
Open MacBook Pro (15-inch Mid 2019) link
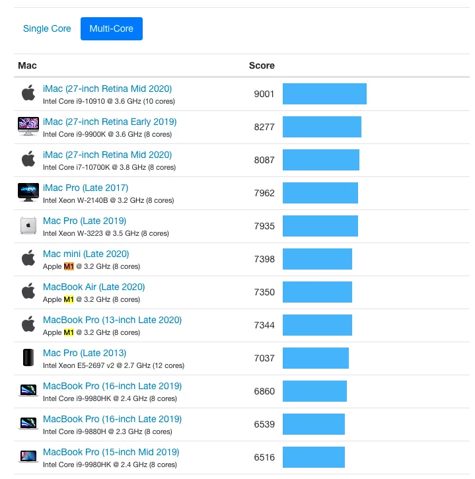[x=111, y=451]
